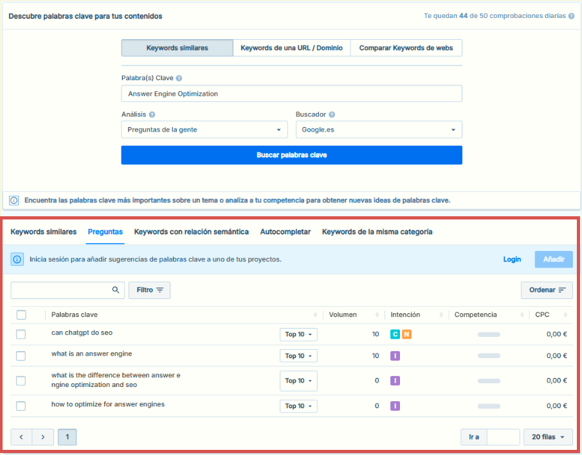
Task: Click the Añadir button
Action: [554, 259]
